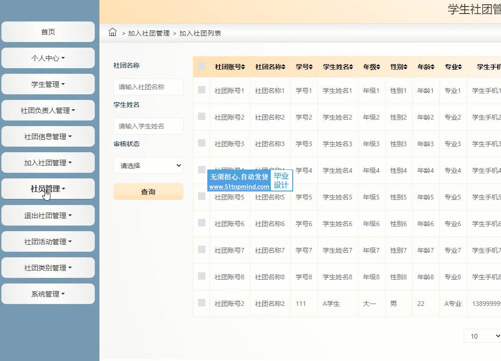Open 系统管理 sidebar menu

coord(48,294)
